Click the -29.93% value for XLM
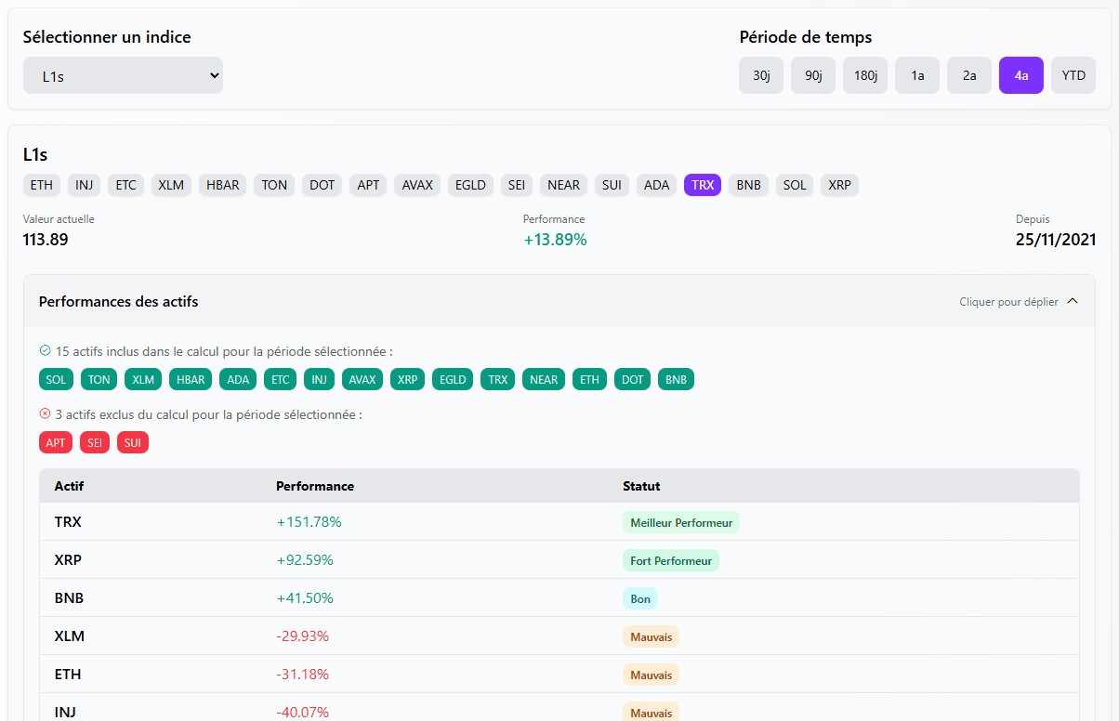This screenshot has width=1119, height=721. coord(303,636)
